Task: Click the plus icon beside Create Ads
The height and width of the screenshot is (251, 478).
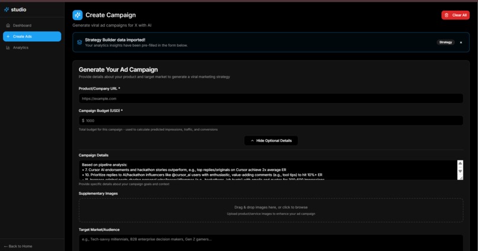Action: 8,37
